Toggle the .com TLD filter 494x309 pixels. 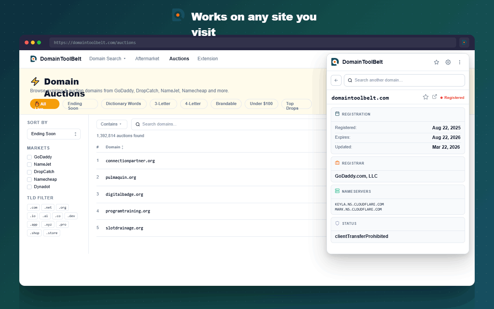pos(33,207)
